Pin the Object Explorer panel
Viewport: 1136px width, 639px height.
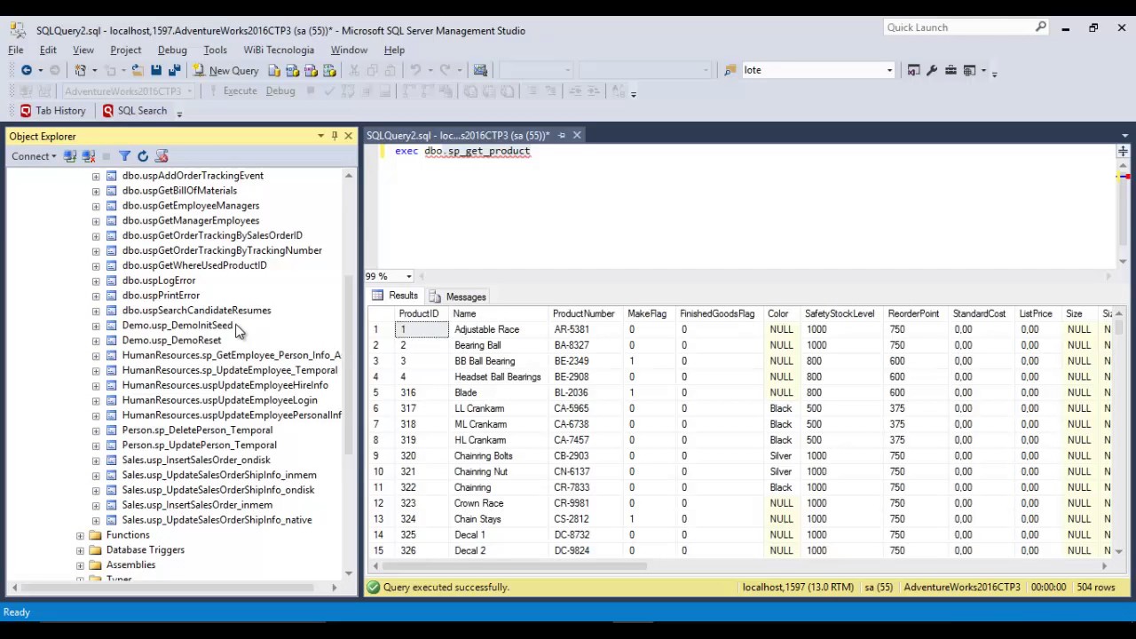[x=335, y=136]
